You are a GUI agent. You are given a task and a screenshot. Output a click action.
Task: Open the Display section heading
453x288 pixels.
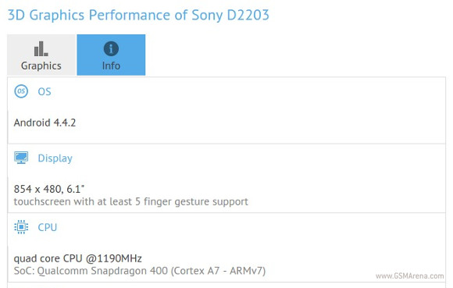tap(55, 158)
